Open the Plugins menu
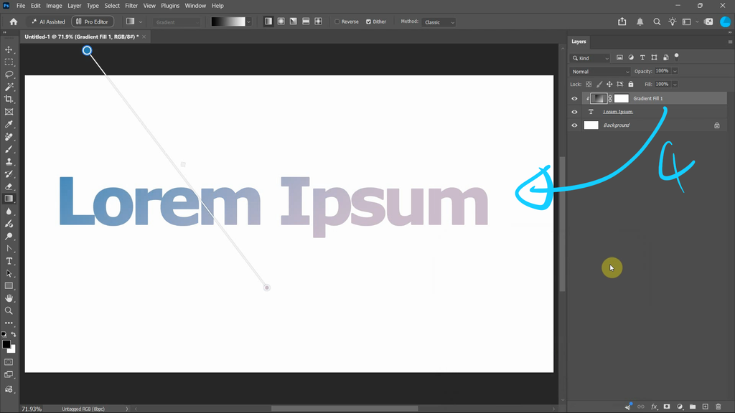Image resolution: width=735 pixels, height=413 pixels. [170, 6]
